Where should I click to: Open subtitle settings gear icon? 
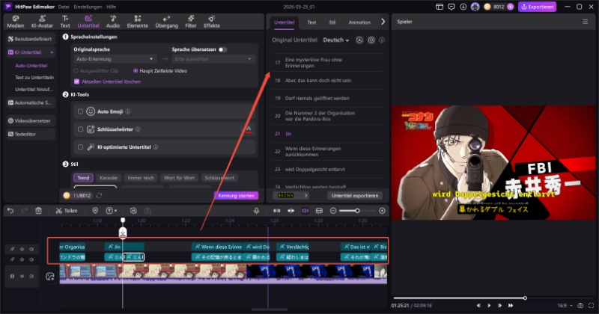click(371, 40)
